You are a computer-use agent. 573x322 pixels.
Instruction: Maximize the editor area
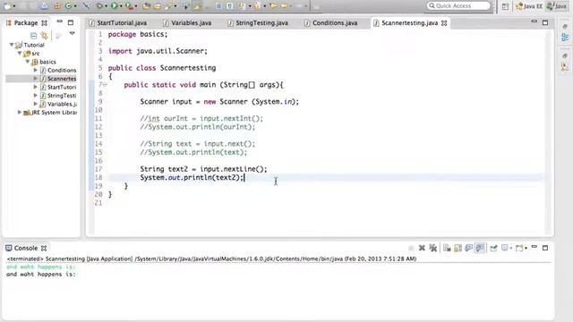coord(545,22)
